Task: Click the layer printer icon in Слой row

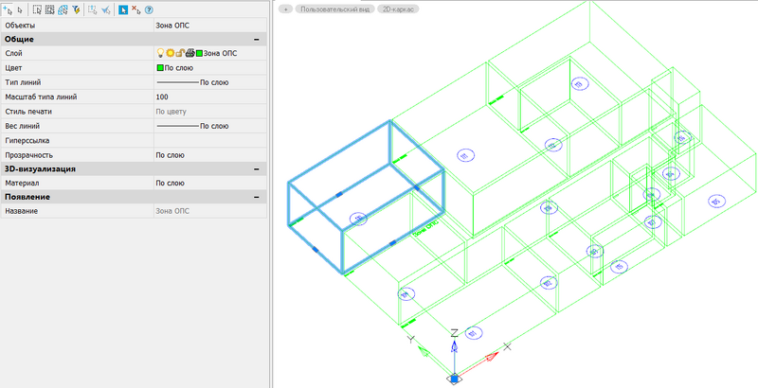Action: click(189, 53)
